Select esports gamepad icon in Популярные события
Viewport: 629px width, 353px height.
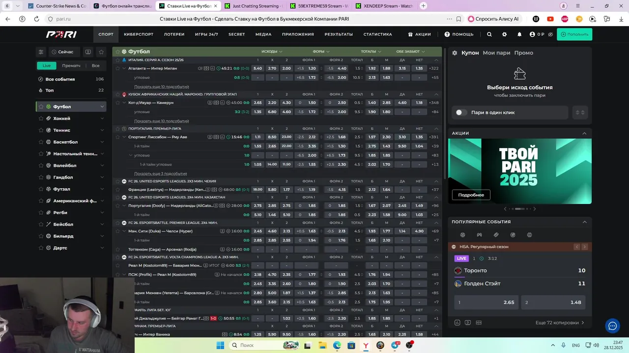[479, 235]
